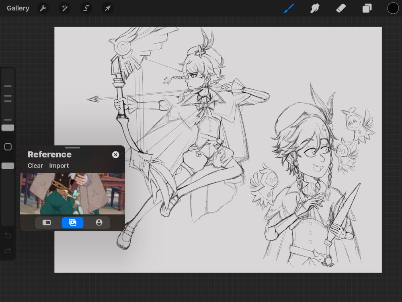The width and height of the screenshot is (402, 302).
Task: Click Import in the Reference panel
Action: 59,165
